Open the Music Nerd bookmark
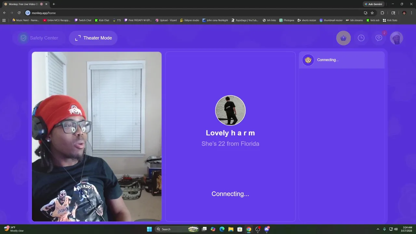The image size is (416, 234). [x=25, y=20]
